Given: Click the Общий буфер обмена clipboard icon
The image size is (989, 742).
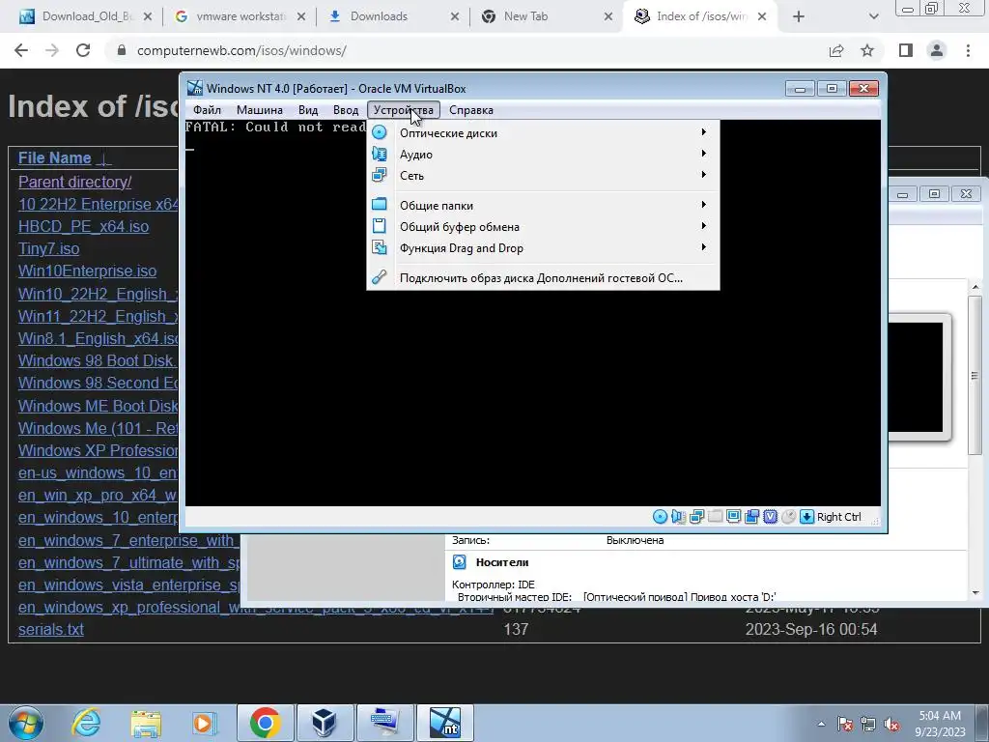Looking at the screenshot, I should click(379, 226).
